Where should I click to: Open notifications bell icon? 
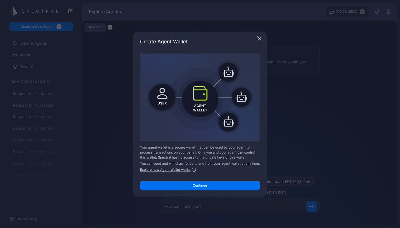(x=377, y=12)
